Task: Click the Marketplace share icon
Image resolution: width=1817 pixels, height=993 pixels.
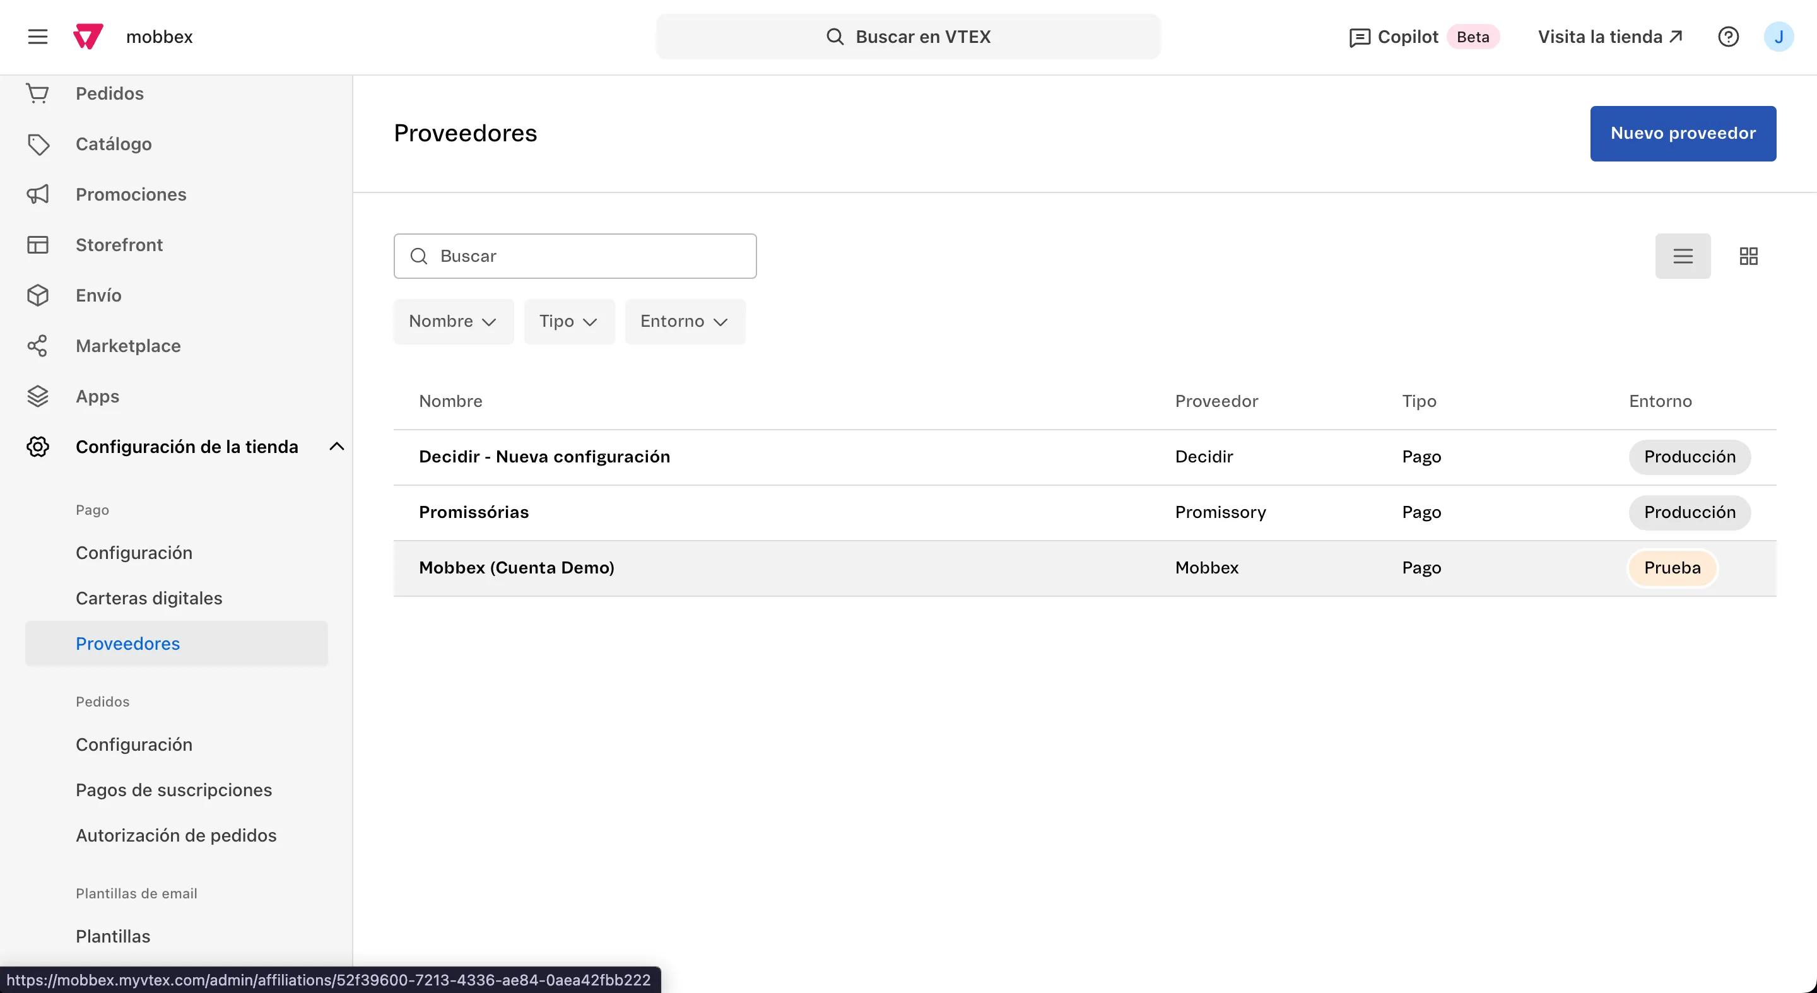Action: [x=37, y=346]
